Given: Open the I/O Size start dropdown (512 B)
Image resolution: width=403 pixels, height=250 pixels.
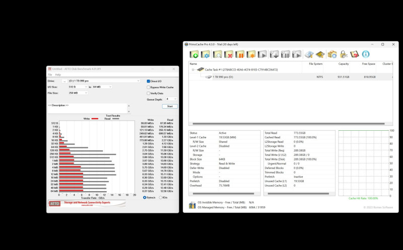Looking at the screenshot, I should [x=78, y=87].
